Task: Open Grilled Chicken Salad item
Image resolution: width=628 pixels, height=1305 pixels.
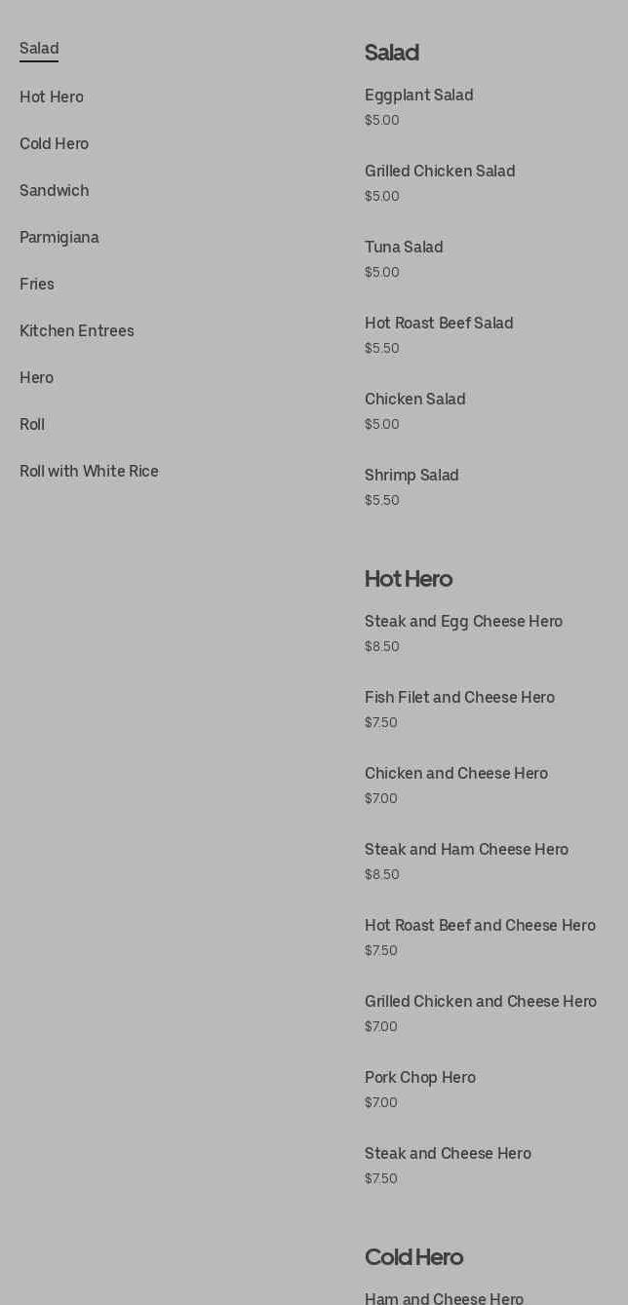Action: (440, 172)
